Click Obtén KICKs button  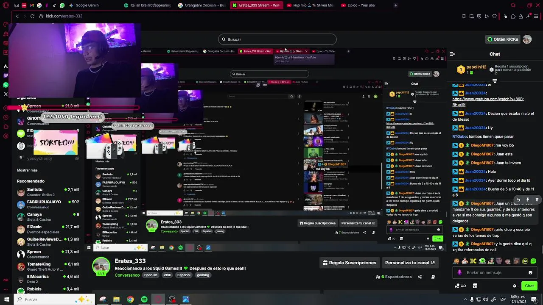pyautogui.click(x=503, y=39)
